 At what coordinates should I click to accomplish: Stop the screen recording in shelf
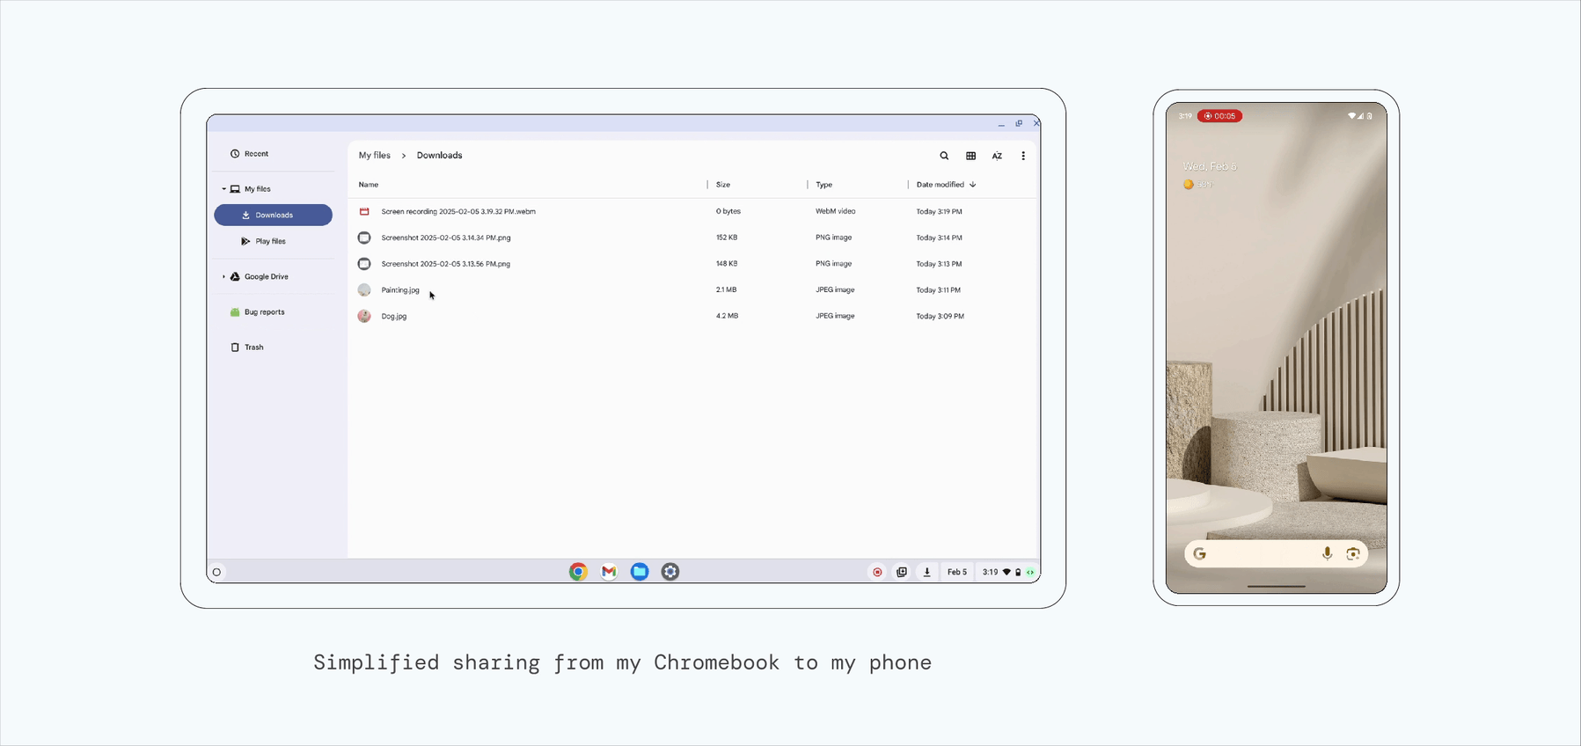[x=877, y=572]
